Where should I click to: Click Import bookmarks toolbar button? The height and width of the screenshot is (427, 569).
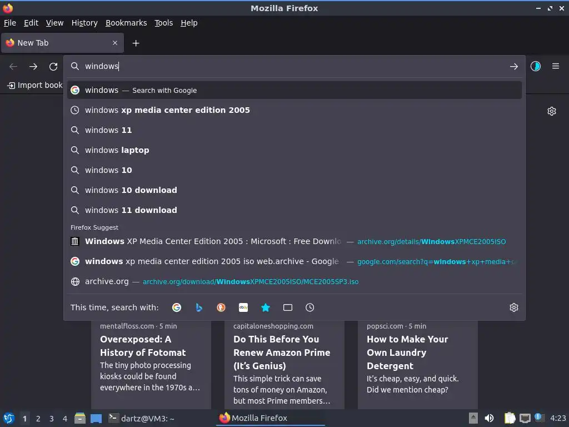coord(35,85)
